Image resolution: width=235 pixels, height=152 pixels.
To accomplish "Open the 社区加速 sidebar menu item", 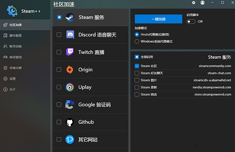I will pos(25,25).
